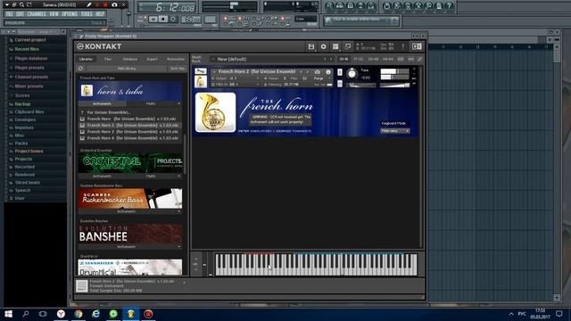Viewport: 571px width, 321px height.
Task: Open FL Studio OPTIONS menu
Action: (x=70, y=14)
